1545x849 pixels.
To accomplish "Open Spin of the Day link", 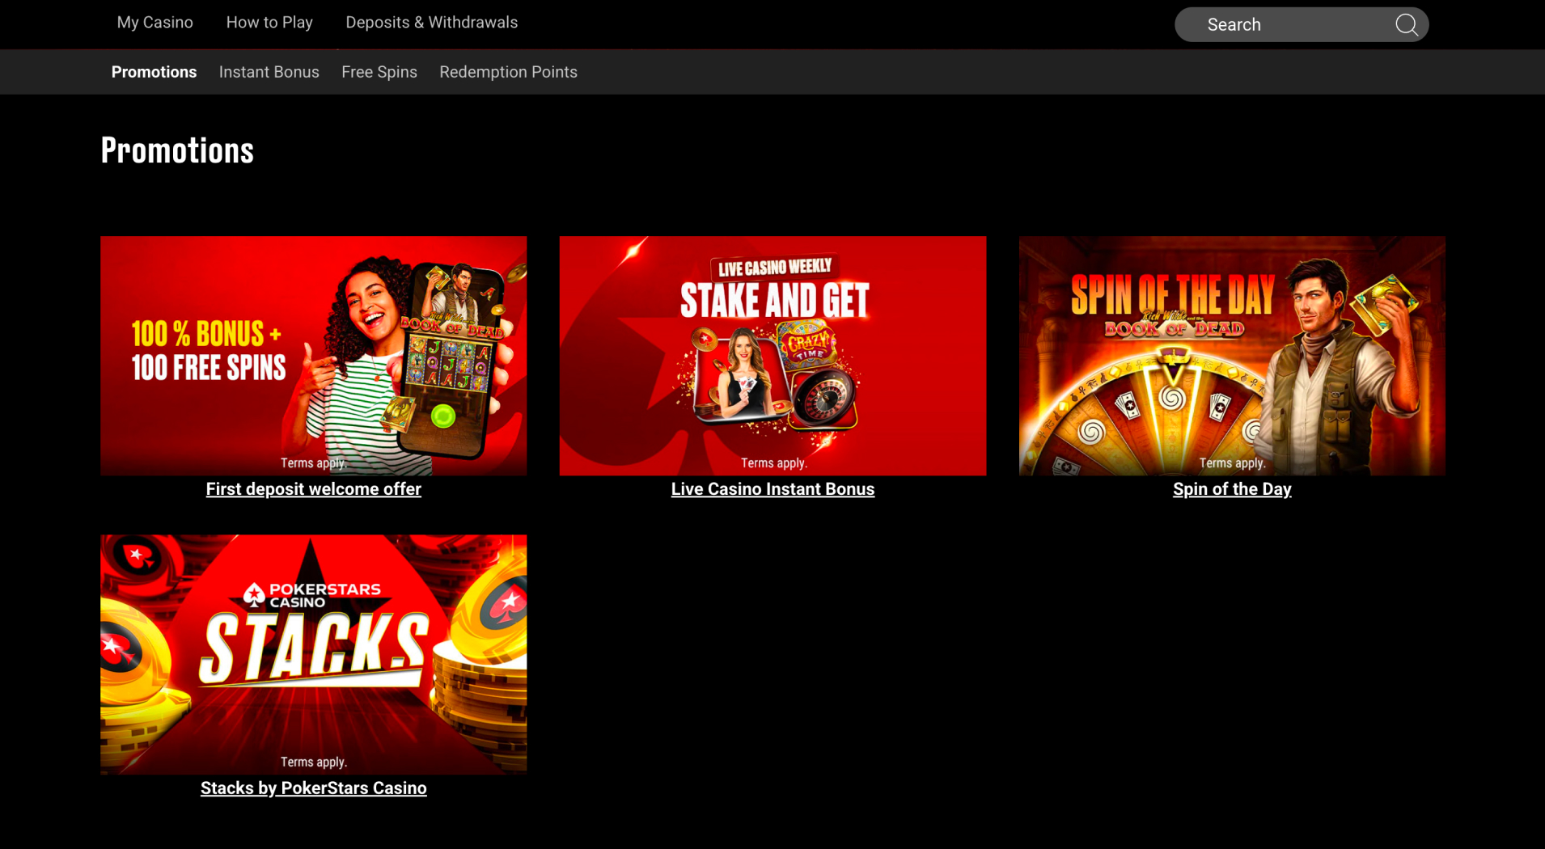I will click(x=1232, y=489).
